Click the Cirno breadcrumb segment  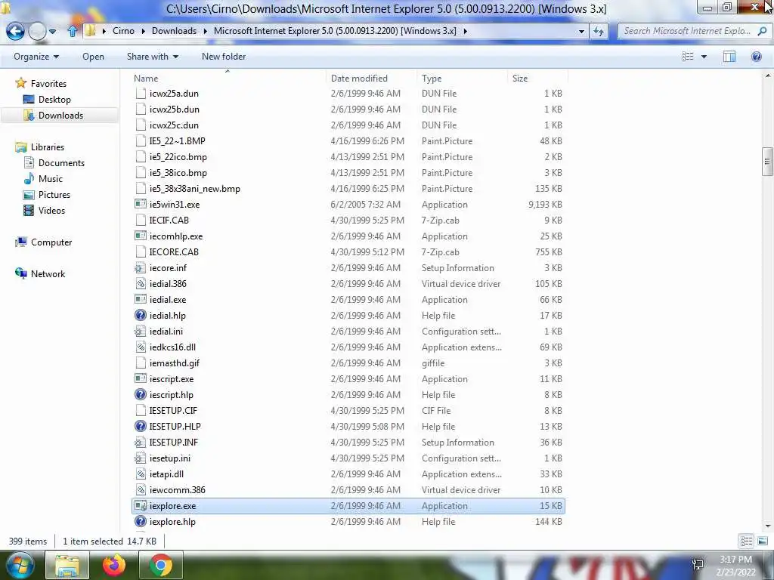123,31
